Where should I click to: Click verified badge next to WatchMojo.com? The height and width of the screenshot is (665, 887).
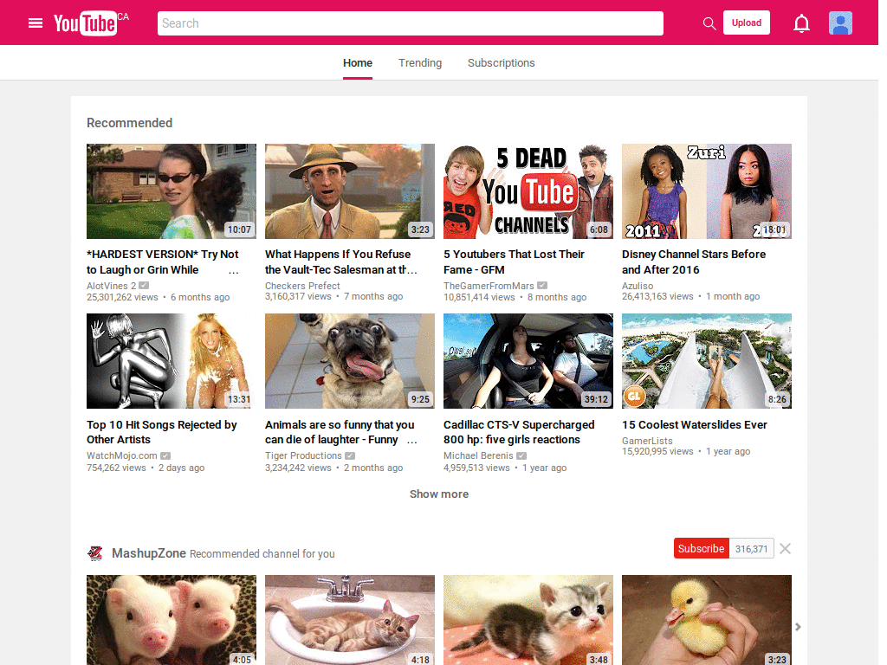tap(165, 455)
